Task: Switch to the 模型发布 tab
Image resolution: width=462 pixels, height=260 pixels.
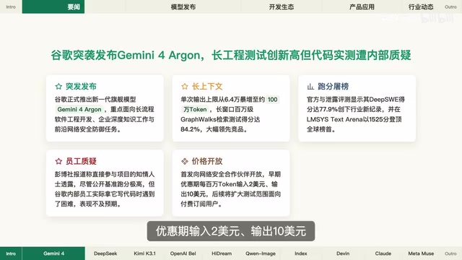Action: click(183, 6)
